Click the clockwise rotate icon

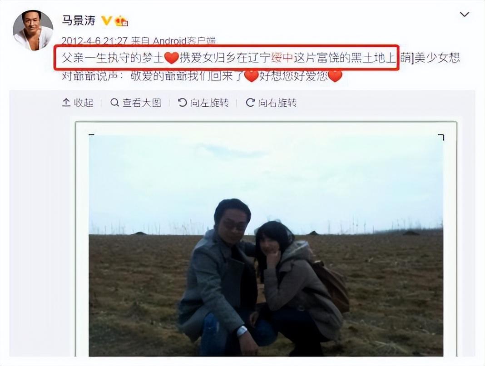pyautogui.click(x=250, y=103)
